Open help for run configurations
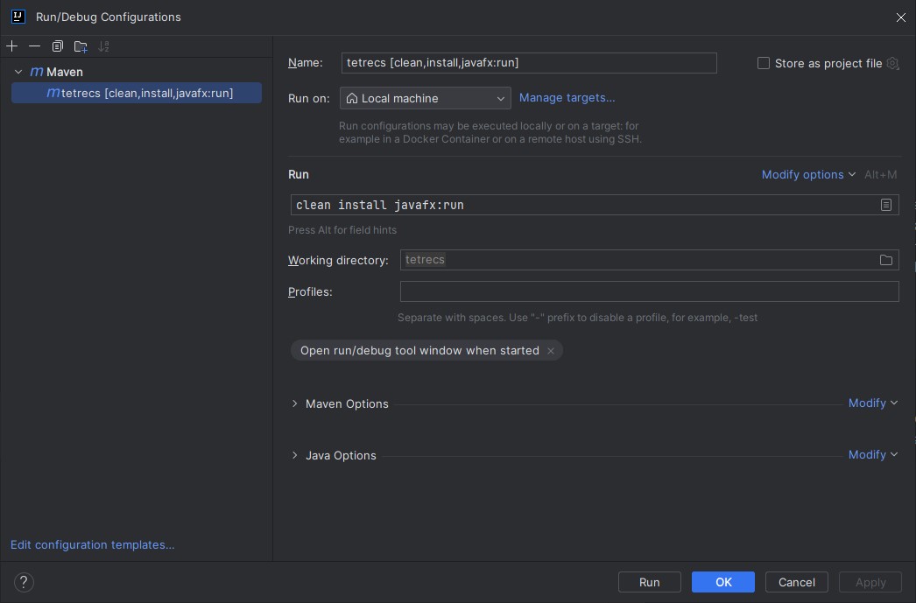The image size is (916, 603). pos(23,582)
